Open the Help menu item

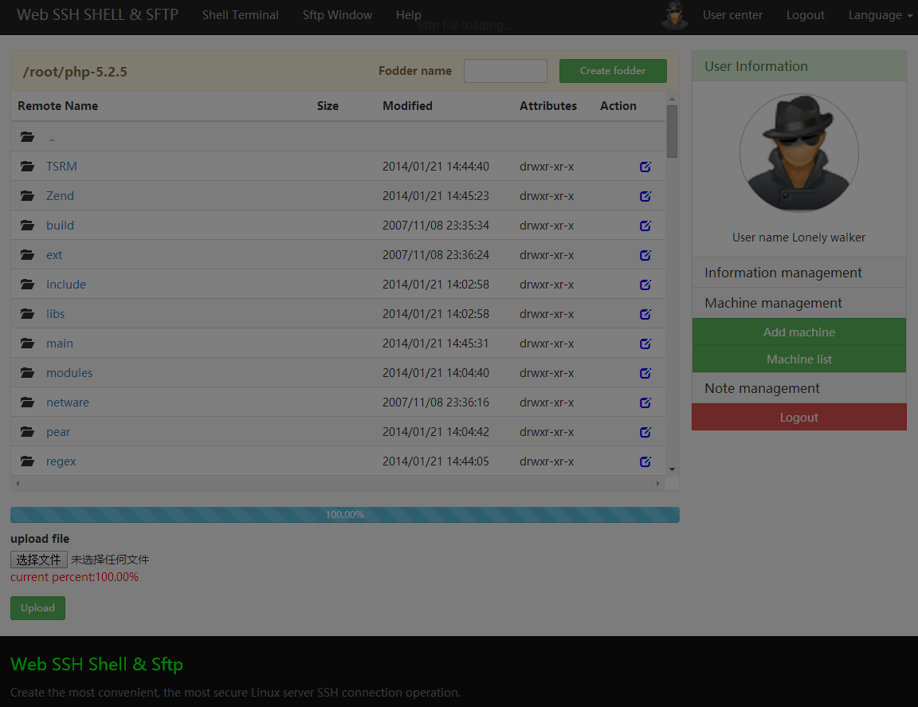(x=408, y=15)
